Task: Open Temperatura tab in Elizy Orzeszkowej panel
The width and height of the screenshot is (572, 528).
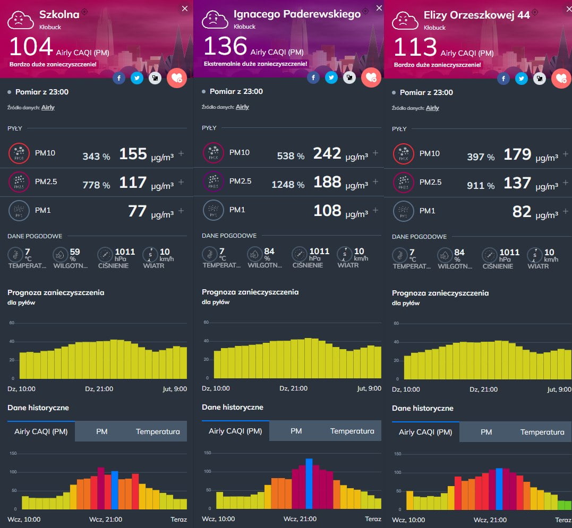Action: (x=542, y=432)
